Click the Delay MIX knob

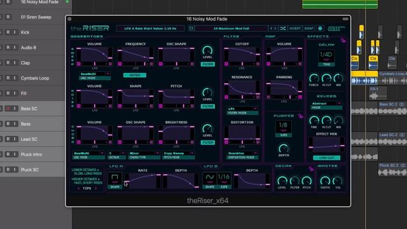tap(338, 78)
